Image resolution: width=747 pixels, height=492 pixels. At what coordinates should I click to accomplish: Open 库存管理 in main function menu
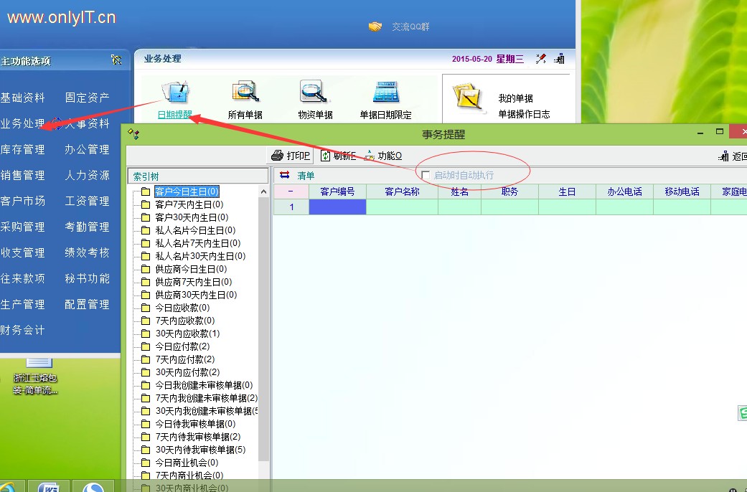click(x=22, y=149)
